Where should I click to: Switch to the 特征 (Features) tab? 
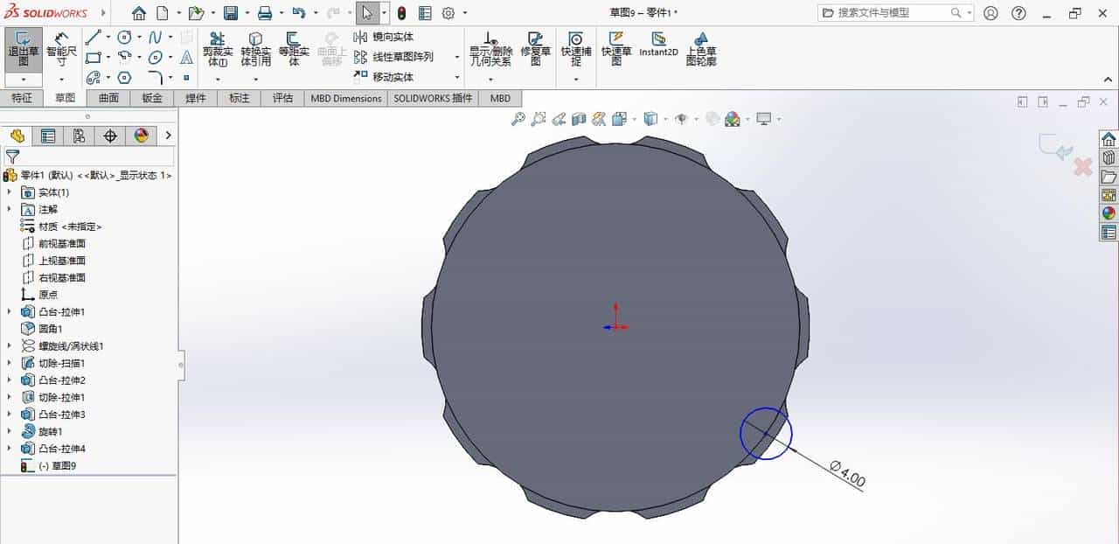tap(23, 98)
